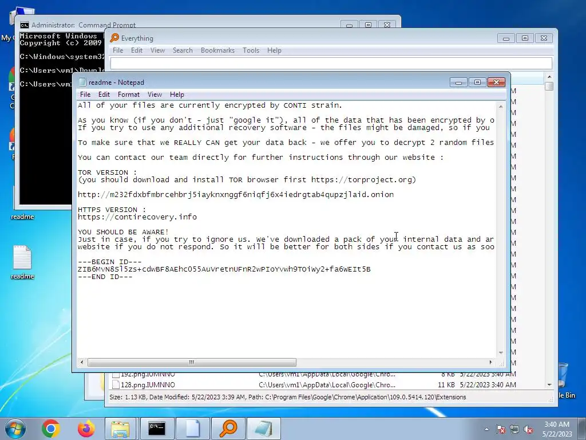
Task: Open Notepad's Format menu
Action: coord(129,95)
